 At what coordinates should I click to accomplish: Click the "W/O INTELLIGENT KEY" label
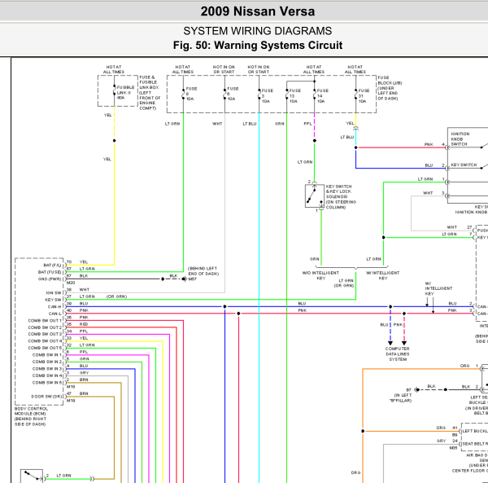320,275
